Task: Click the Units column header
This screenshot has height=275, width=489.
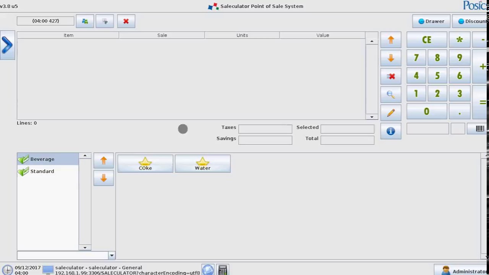Action: (242, 35)
